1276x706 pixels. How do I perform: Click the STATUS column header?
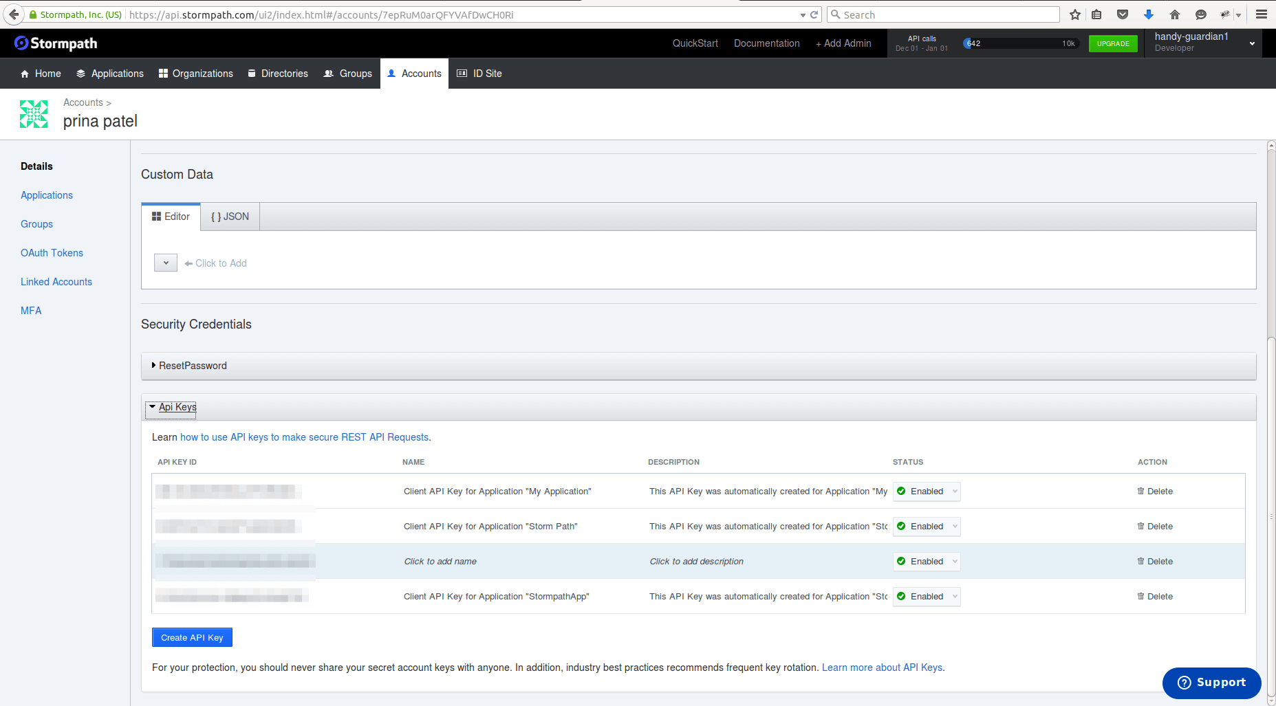pyautogui.click(x=908, y=462)
